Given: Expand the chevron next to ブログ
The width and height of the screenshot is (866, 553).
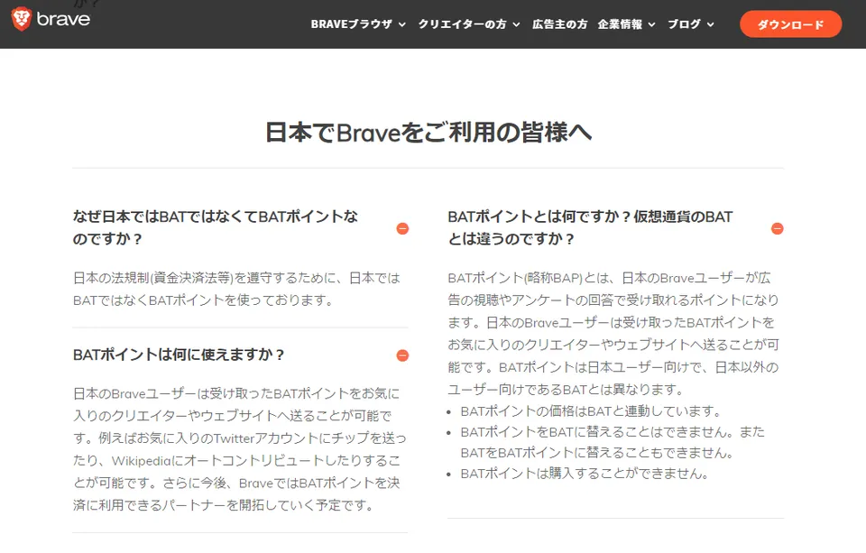Looking at the screenshot, I should tap(710, 25).
